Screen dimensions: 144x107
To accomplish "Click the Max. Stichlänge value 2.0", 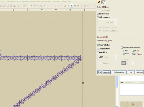I will point(113,31).
